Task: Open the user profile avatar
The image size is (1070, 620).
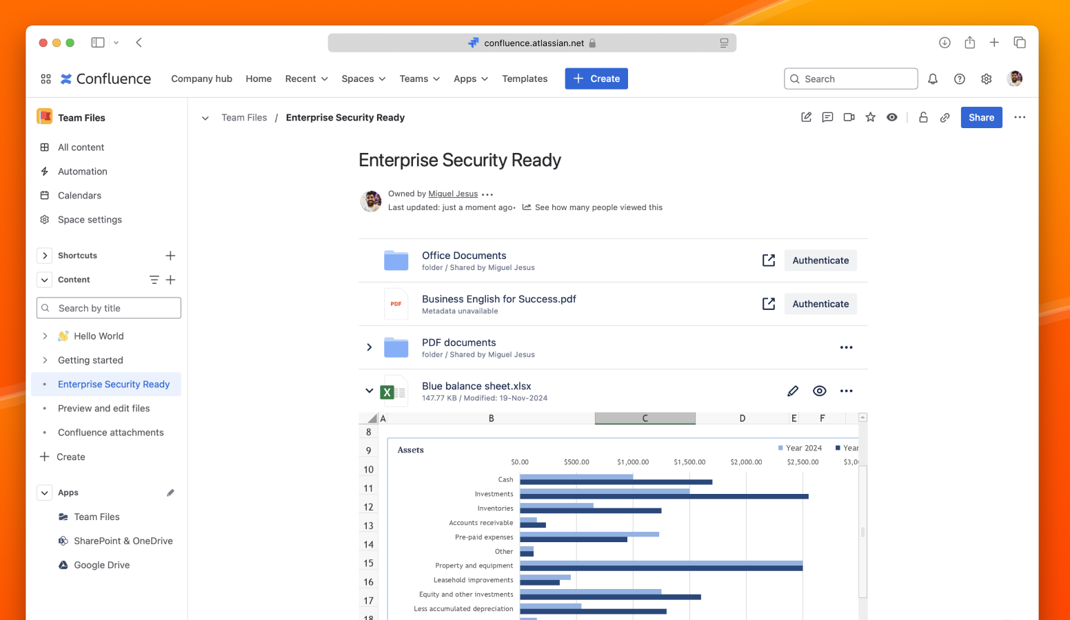Action: [1015, 79]
